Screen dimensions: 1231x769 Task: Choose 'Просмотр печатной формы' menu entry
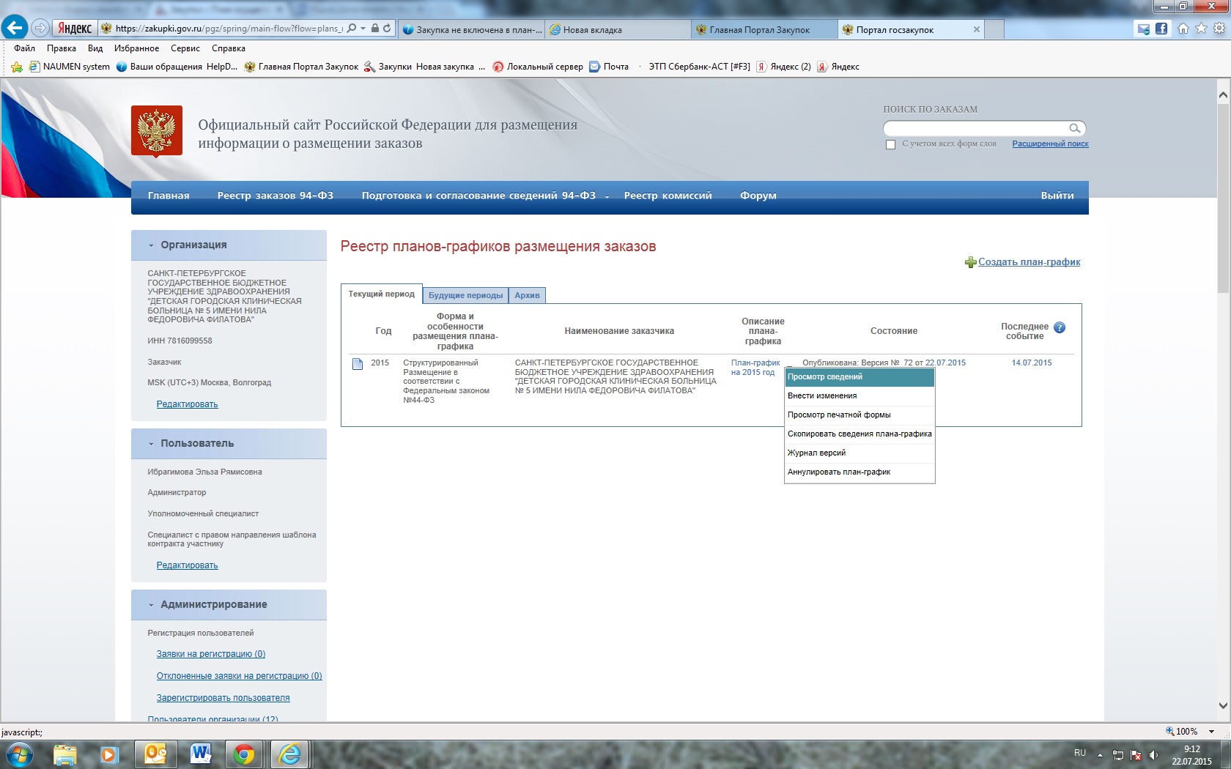(860, 415)
